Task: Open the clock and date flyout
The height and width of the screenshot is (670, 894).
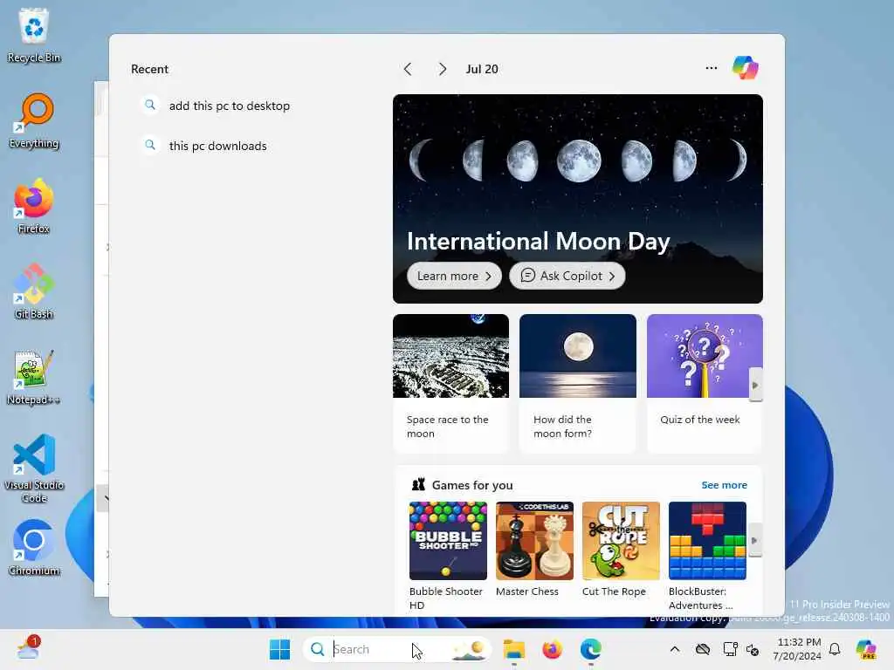Action: click(x=797, y=649)
